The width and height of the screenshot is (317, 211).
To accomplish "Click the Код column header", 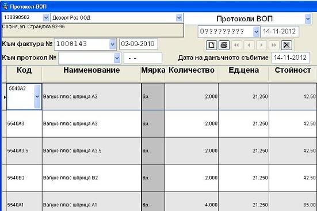I will (24, 74).
